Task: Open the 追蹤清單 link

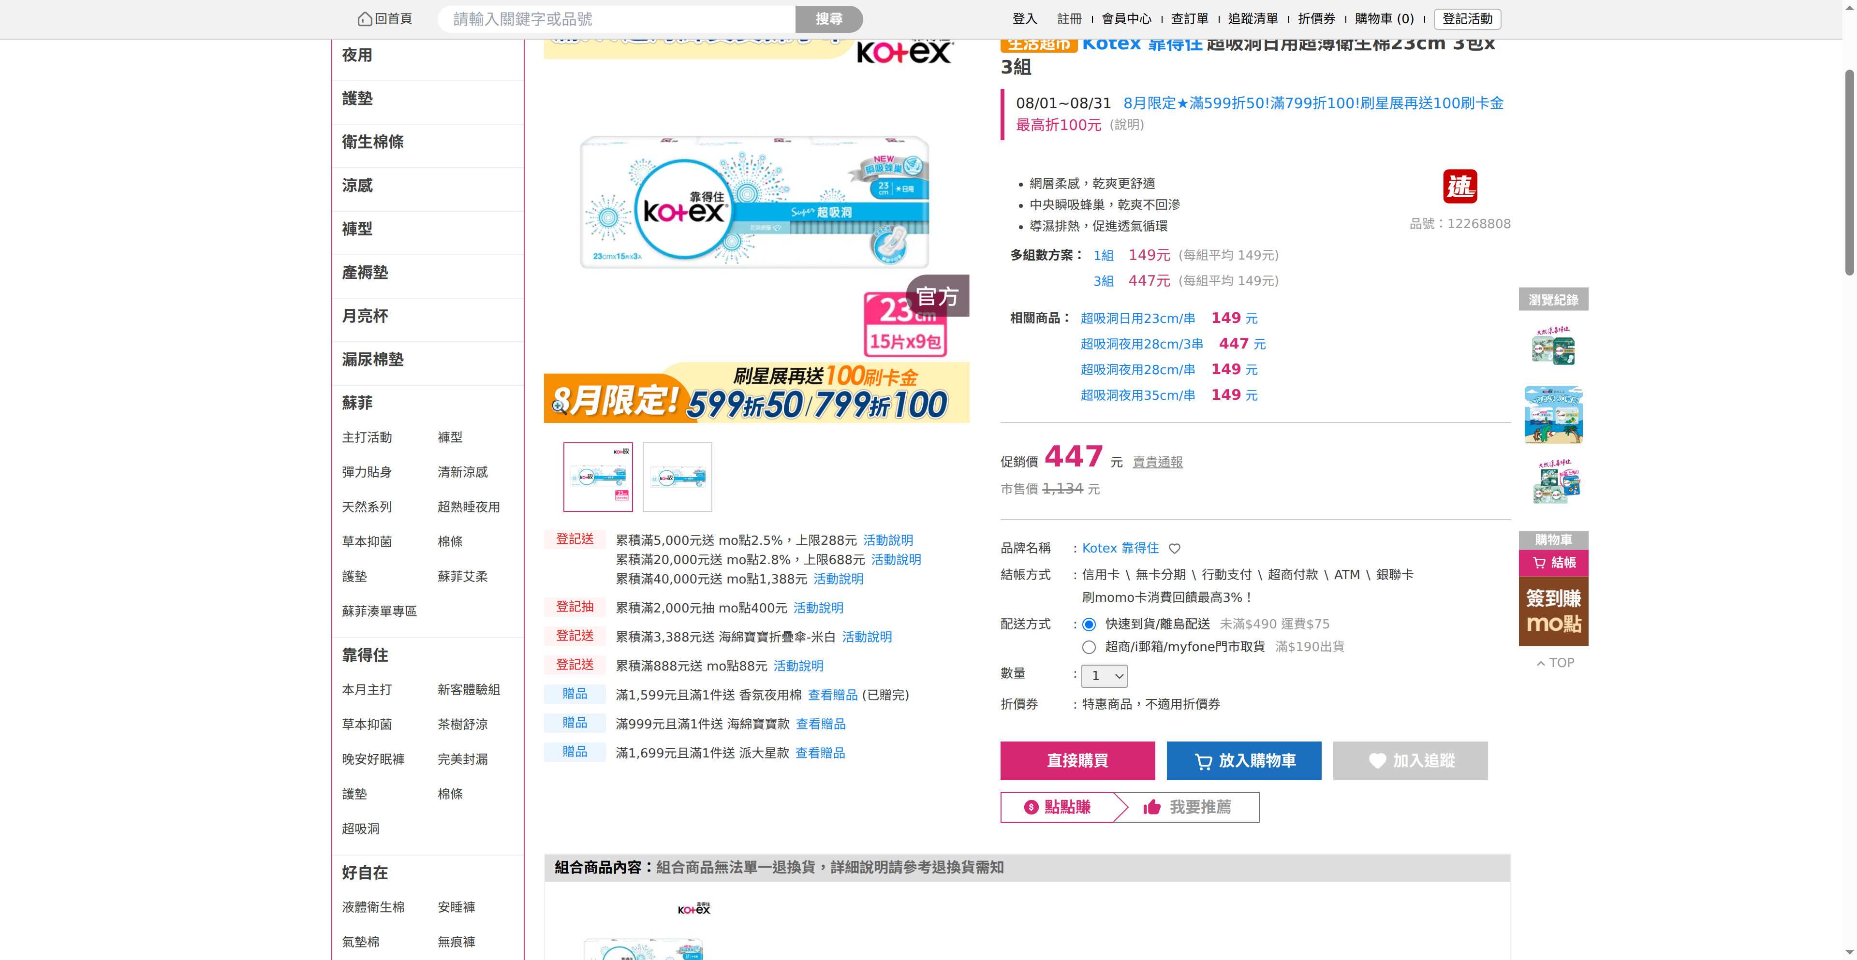Action: click(x=1253, y=19)
